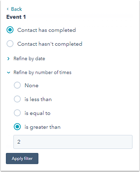Click the Apply filter button
This screenshot has width=140, height=172.
[22, 159]
